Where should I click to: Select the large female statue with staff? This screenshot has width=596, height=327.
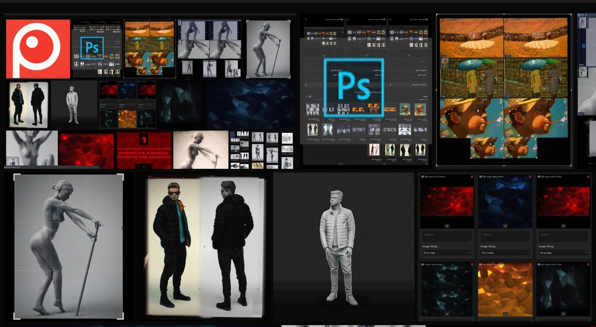coord(69,247)
